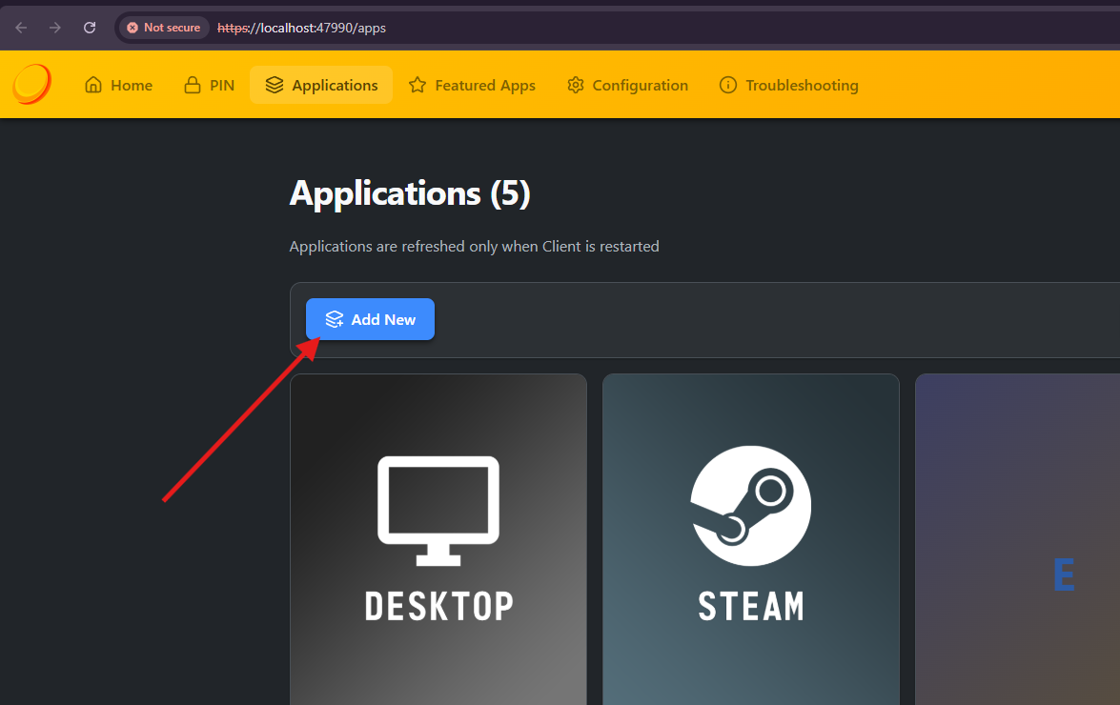Click the Add New button
This screenshot has width=1120, height=705.
click(x=370, y=319)
